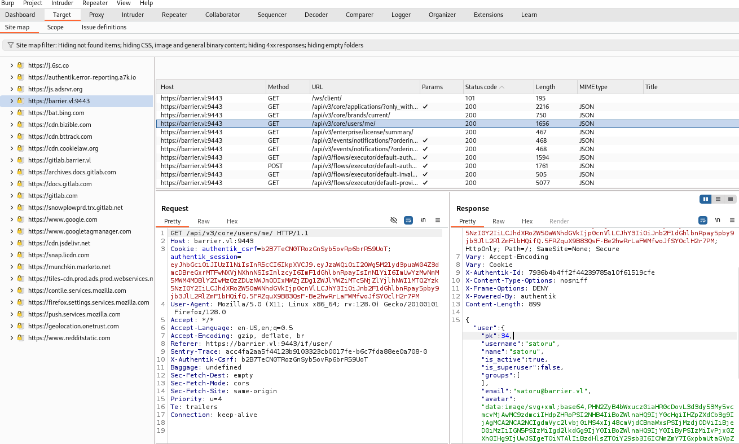Sort table by MIME type column header
The width and height of the screenshot is (739, 444).
[610, 87]
